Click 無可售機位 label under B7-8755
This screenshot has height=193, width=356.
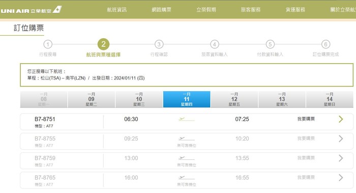[187, 146]
